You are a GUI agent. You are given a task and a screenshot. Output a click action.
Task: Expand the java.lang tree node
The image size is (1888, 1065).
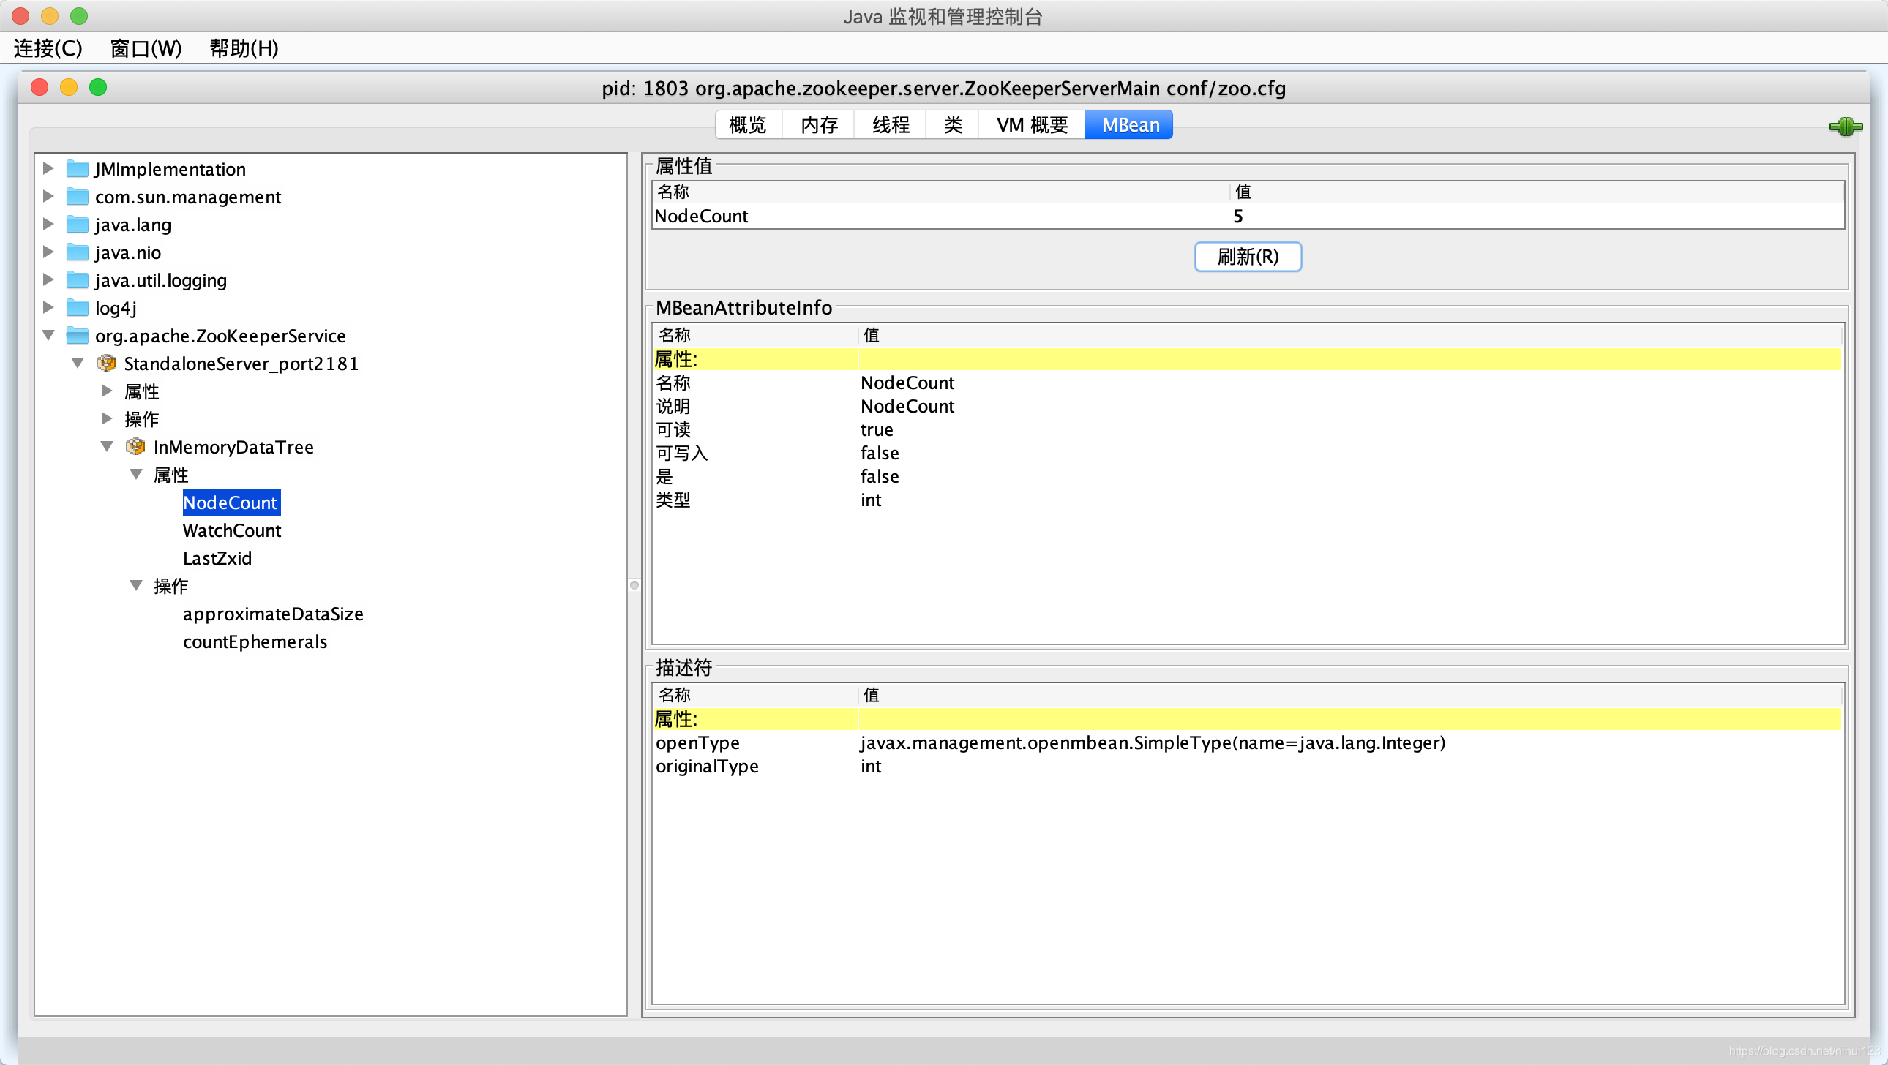(x=48, y=224)
